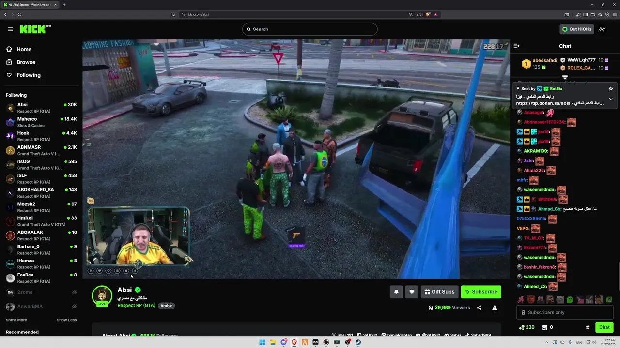Open the browser main menu button
This screenshot has height=348, width=620.
[615, 14]
